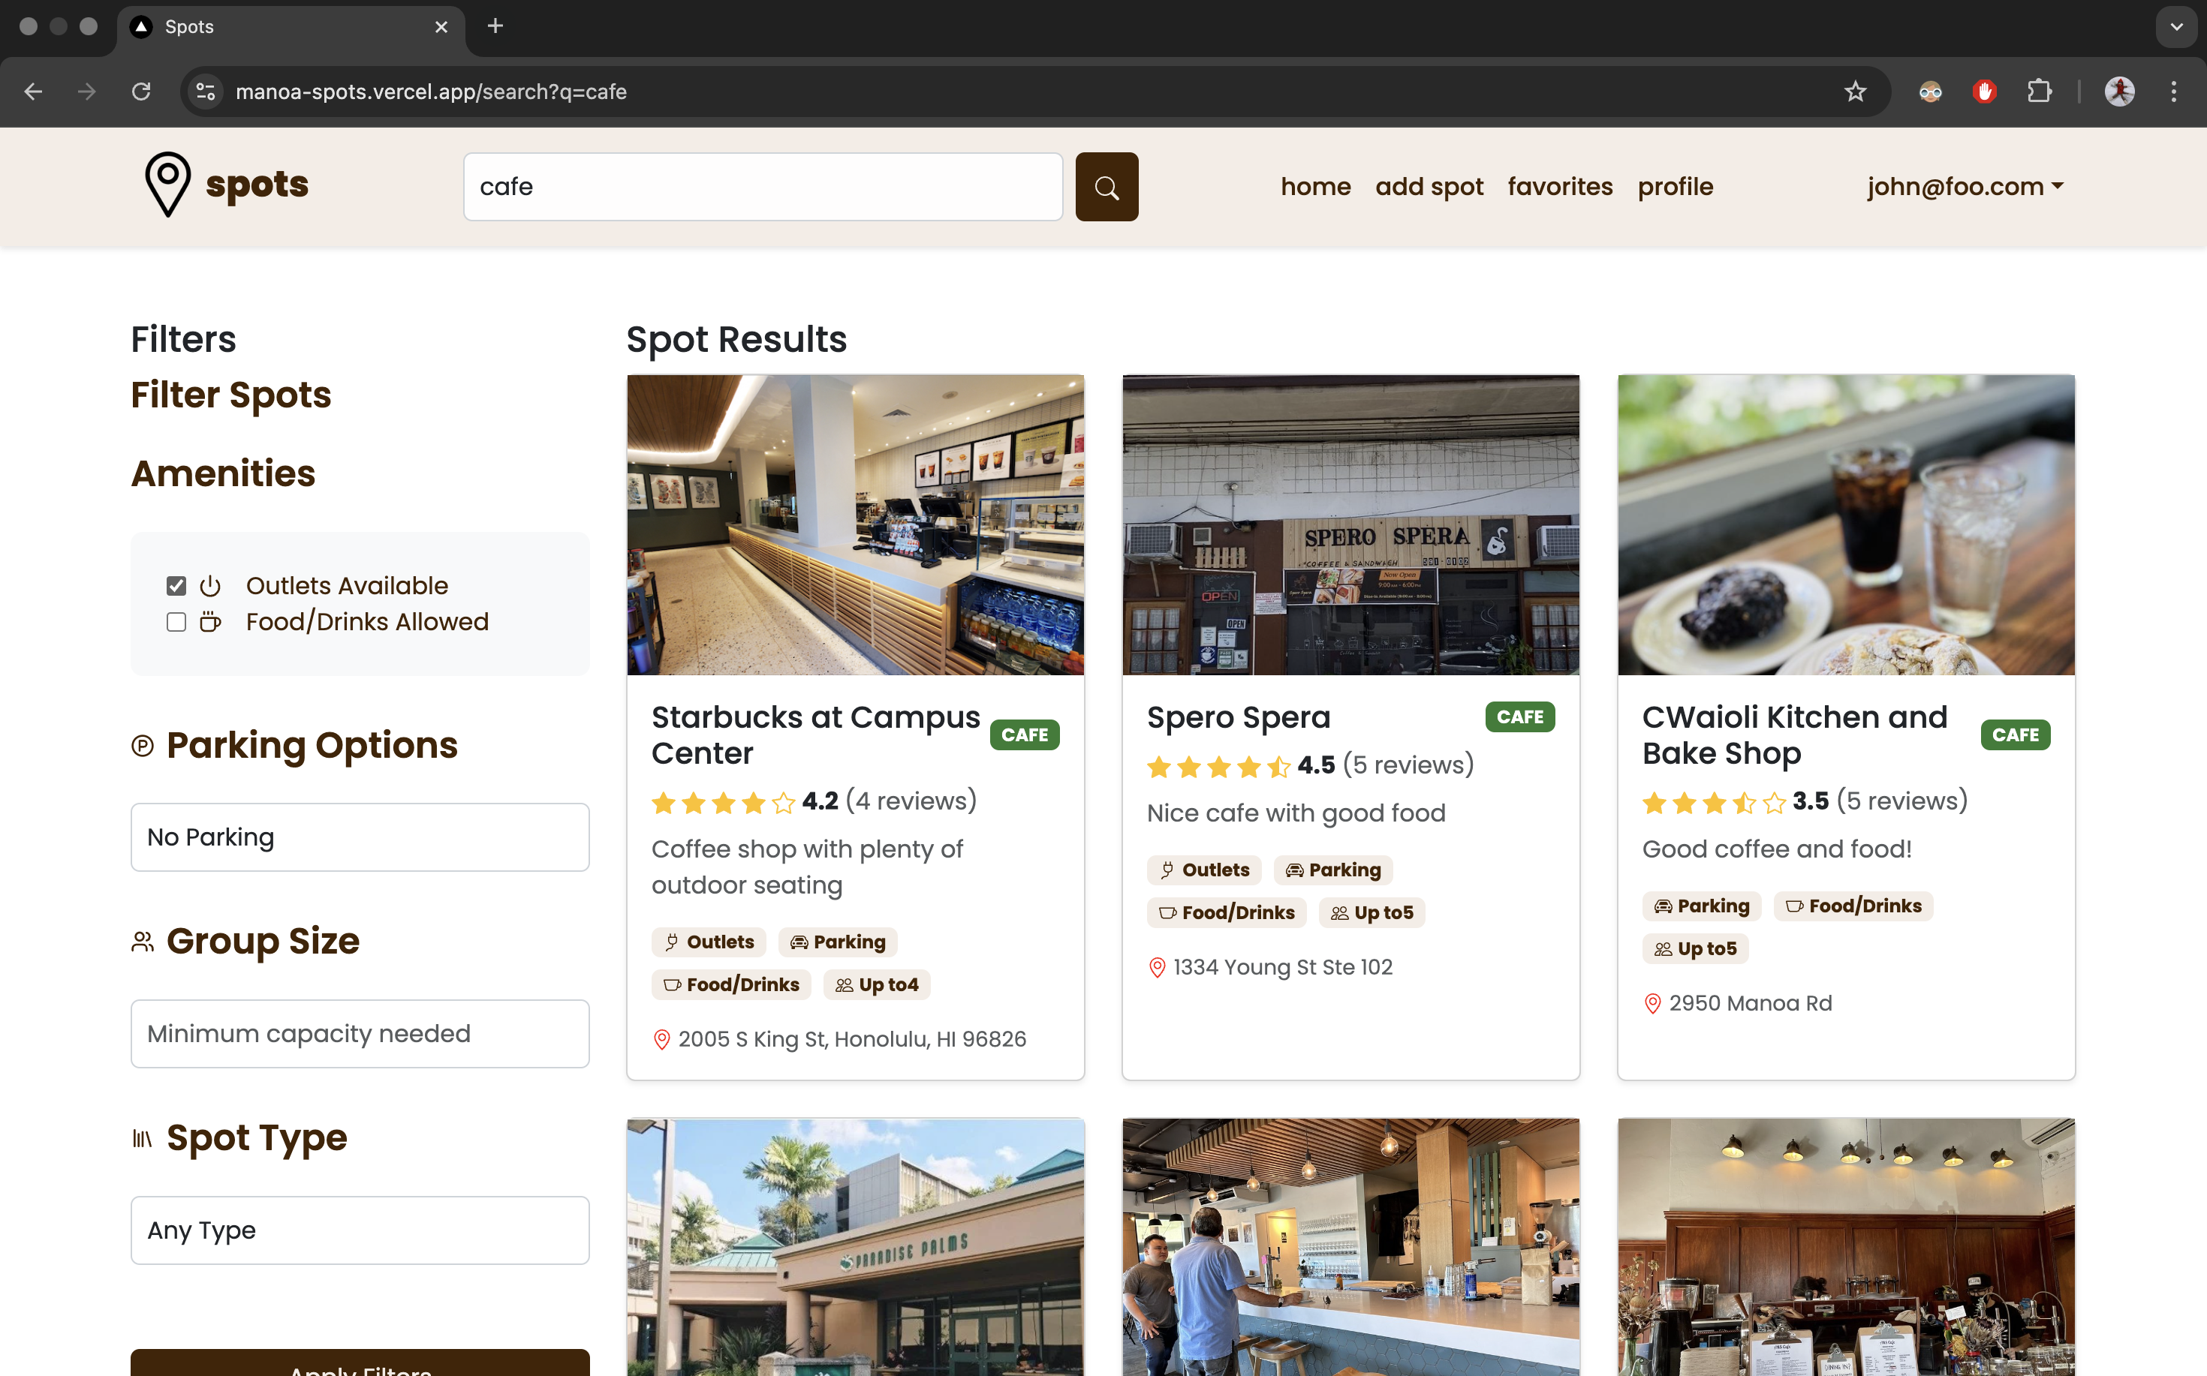
Task: Click the cup icon beside Food/Drinks Allowed
Action: 210,621
